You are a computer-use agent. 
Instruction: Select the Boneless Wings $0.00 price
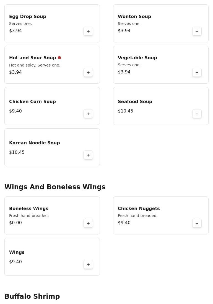[x=15, y=223]
